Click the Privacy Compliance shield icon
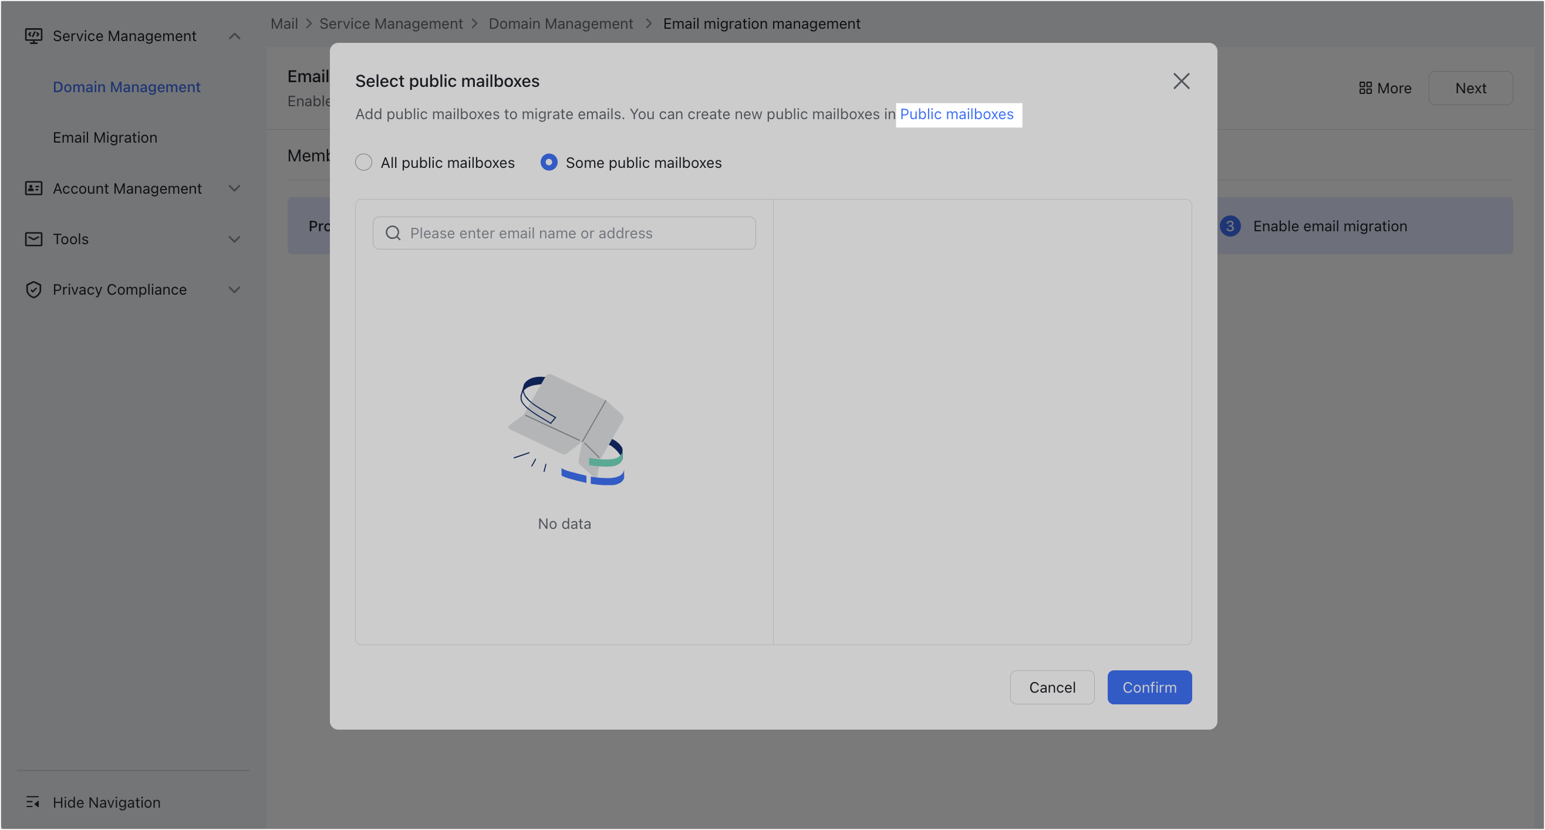 (33, 289)
